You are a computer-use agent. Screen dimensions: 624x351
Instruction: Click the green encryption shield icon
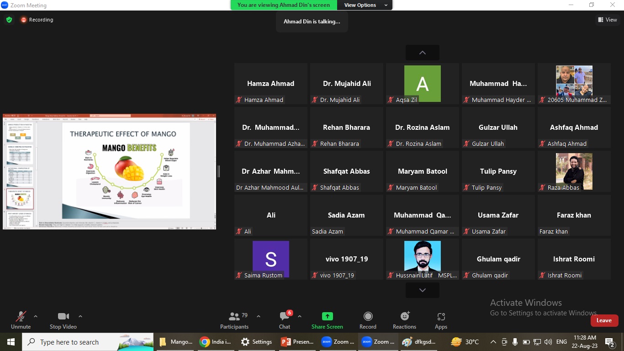click(9, 20)
